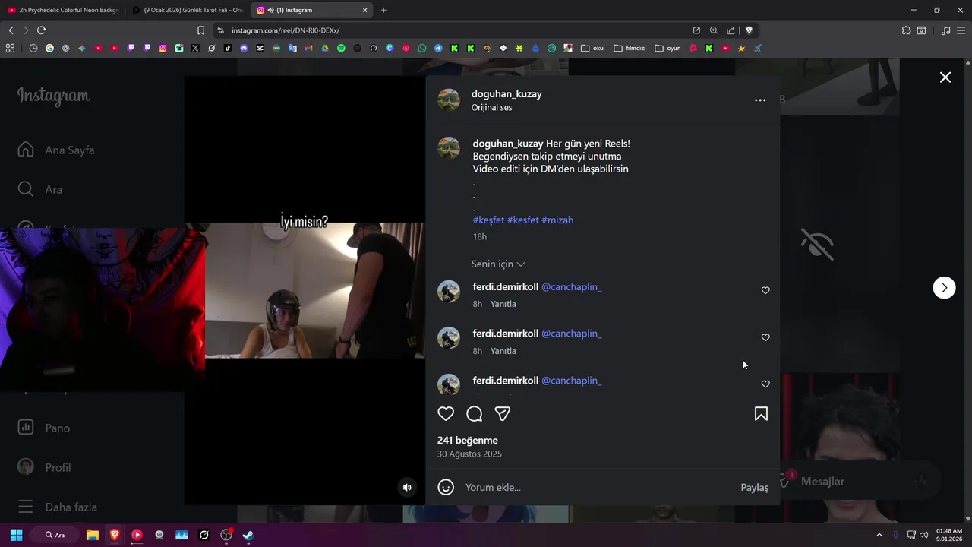Screen dimensions: 972x547
Task: Open the Windows Start menu
Action: [x=16, y=535]
